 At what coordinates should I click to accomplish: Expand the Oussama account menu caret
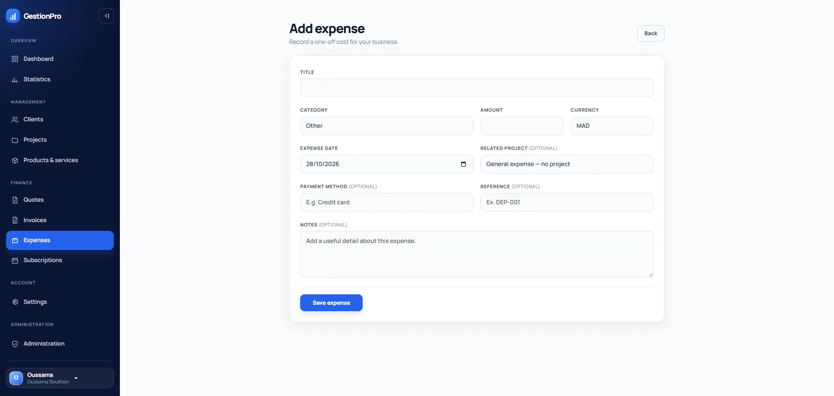(x=76, y=378)
